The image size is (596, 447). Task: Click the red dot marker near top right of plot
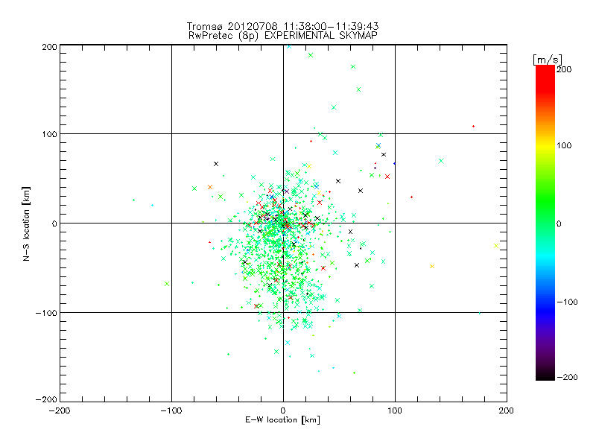[x=473, y=126]
